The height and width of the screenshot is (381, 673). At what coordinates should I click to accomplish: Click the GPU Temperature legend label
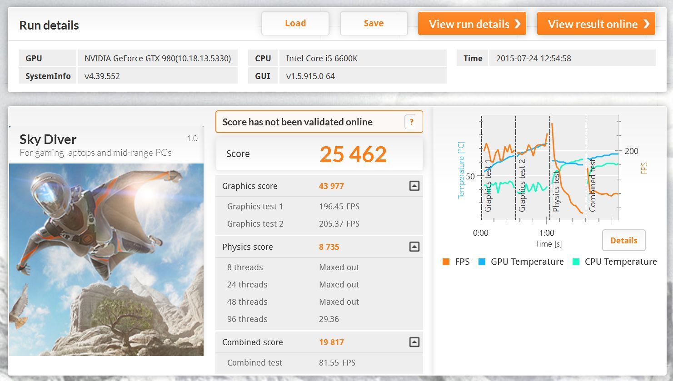(527, 262)
